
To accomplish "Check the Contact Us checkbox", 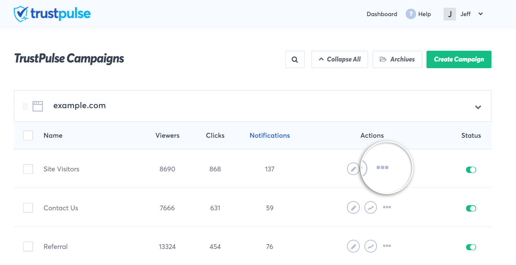I will click(28, 208).
